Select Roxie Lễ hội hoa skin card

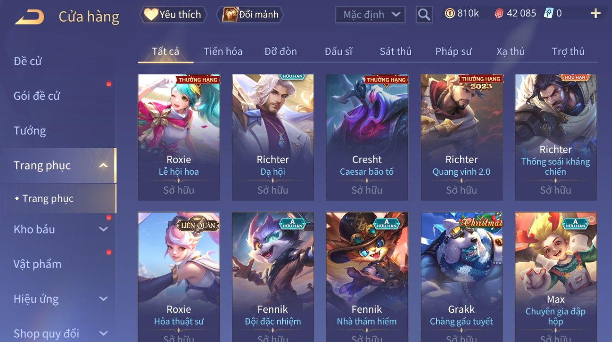tap(179, 137)
